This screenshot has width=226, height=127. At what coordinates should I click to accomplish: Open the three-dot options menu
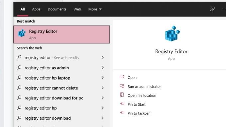pyautogui.click(x=224, y=9)
